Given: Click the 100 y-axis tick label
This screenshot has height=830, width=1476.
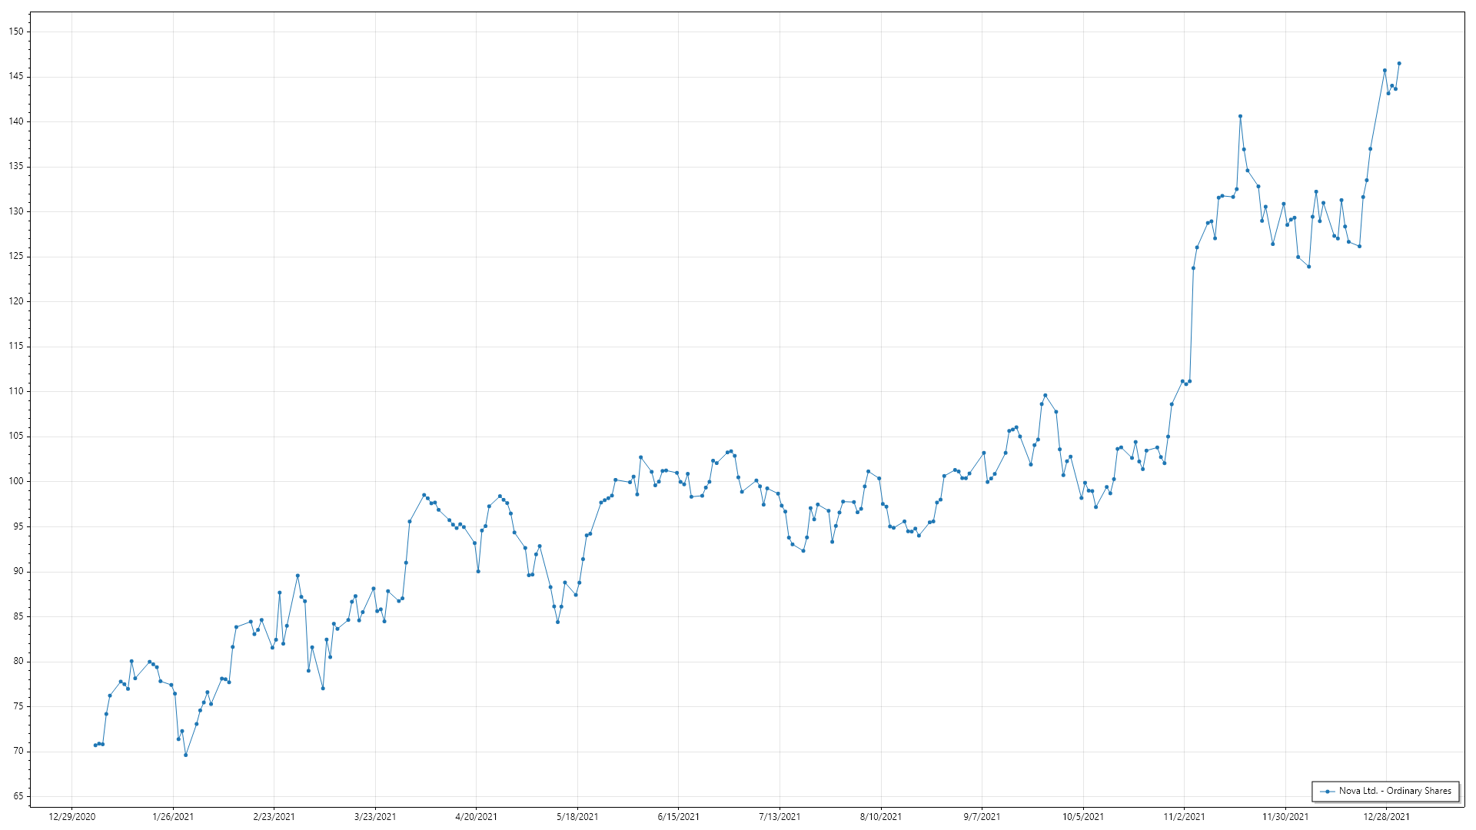Looking at the screenshot, I should pos(17,481).
